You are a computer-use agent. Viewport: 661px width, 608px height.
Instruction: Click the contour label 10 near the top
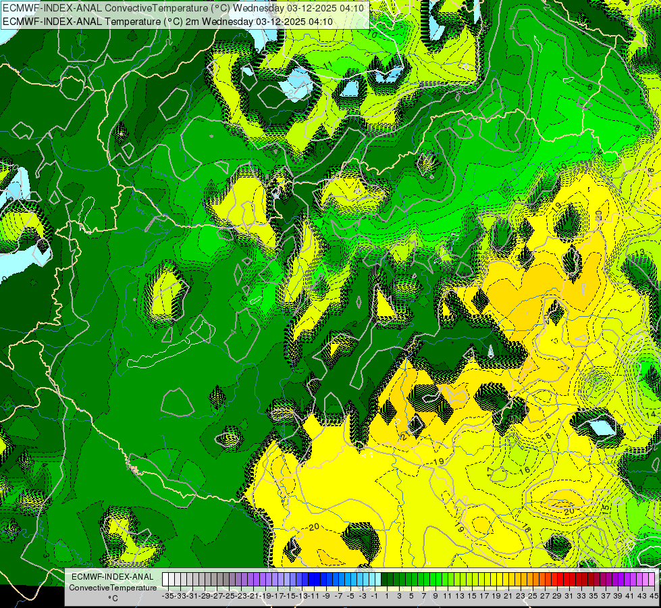coord(372,34)
